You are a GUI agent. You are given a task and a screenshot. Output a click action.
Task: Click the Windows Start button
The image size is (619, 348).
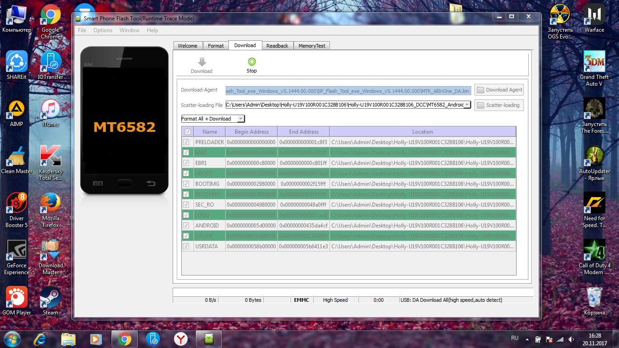pos(12,338)
